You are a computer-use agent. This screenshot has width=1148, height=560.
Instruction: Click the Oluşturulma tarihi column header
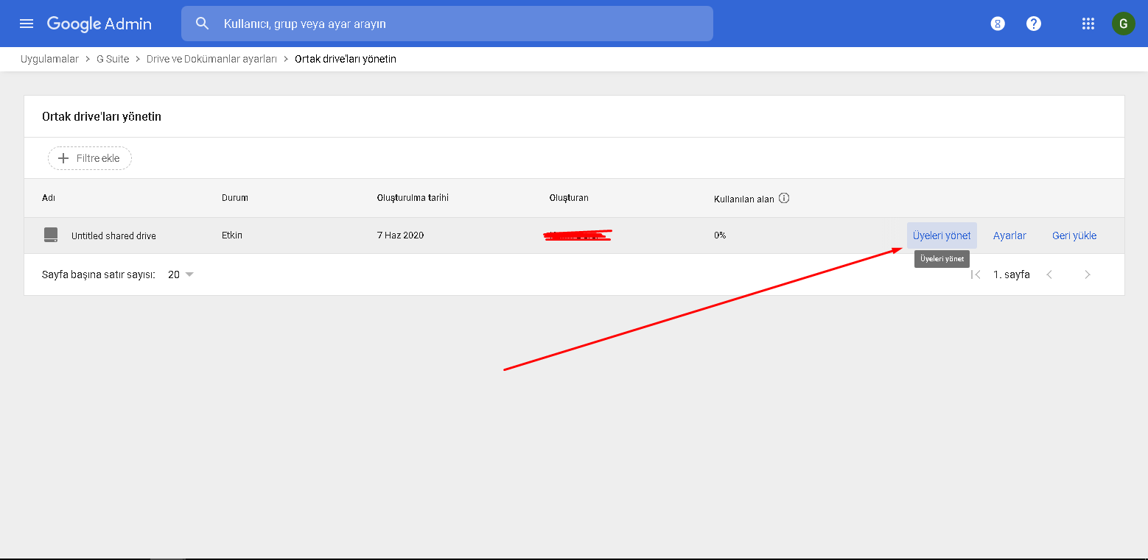click(413, 198)
